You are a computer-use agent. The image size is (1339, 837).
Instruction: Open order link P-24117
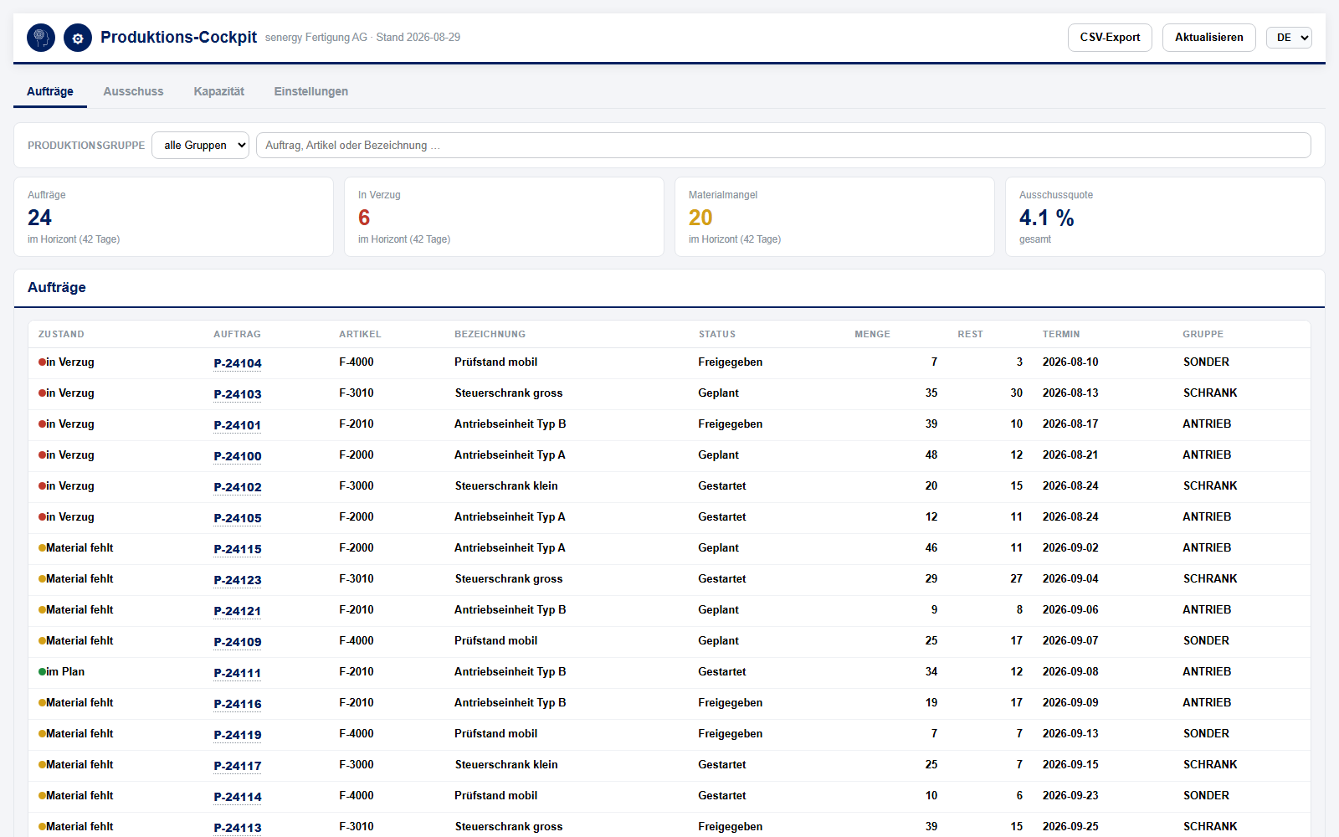pyautogui.click(x=238, y=766)
